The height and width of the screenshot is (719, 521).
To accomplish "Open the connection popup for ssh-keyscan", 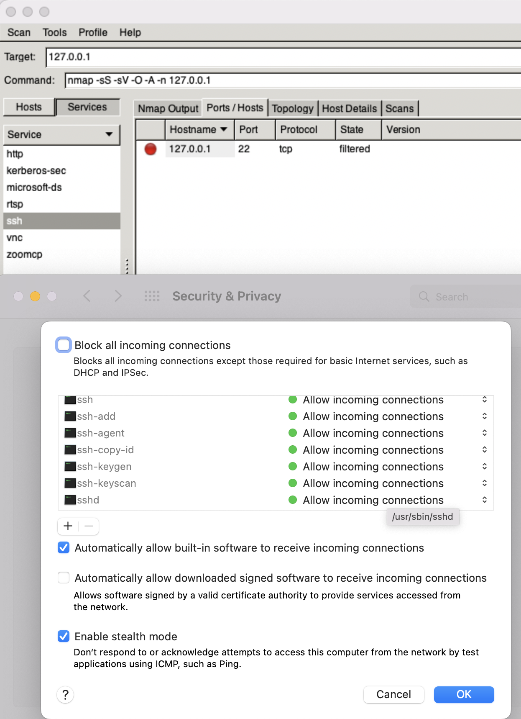I will (485, 483).
